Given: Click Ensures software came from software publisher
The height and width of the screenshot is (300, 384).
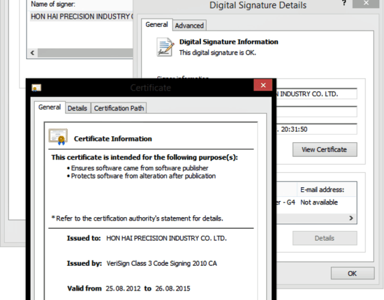Looking at the screenshot, I should pos(140,168).
